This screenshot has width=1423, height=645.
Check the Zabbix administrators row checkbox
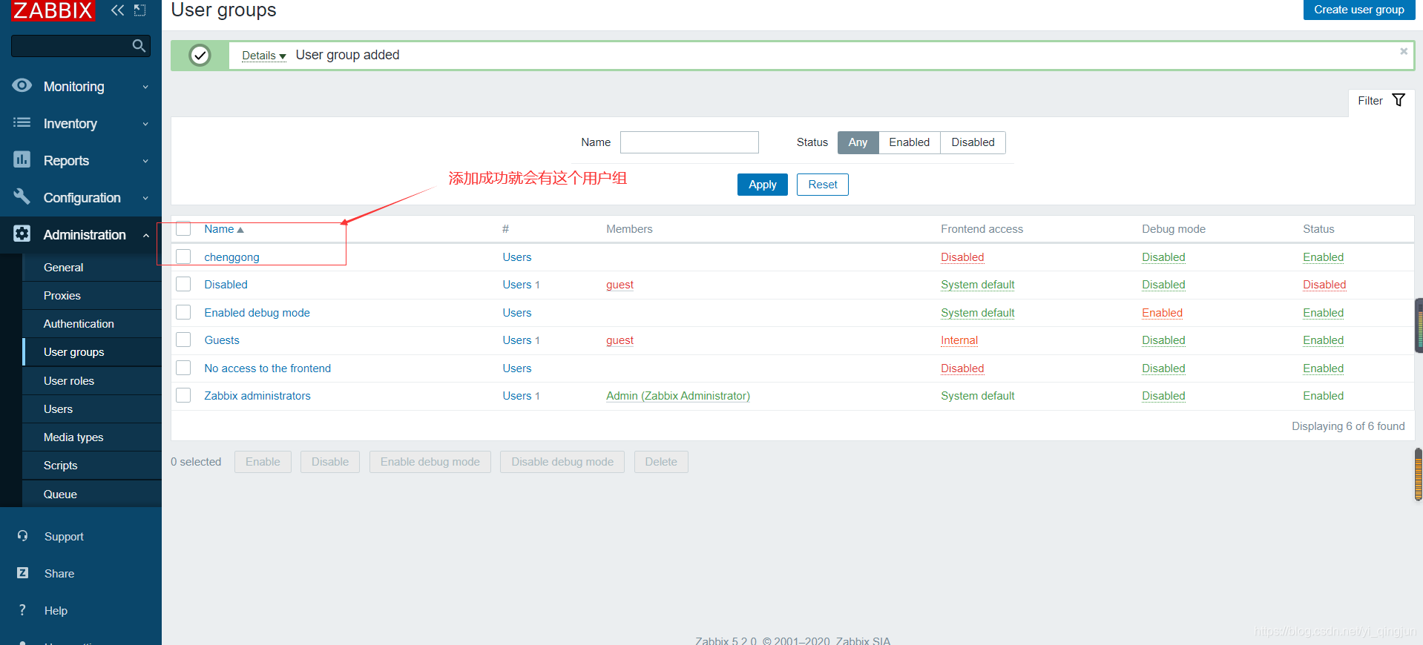tap(183, 395)
